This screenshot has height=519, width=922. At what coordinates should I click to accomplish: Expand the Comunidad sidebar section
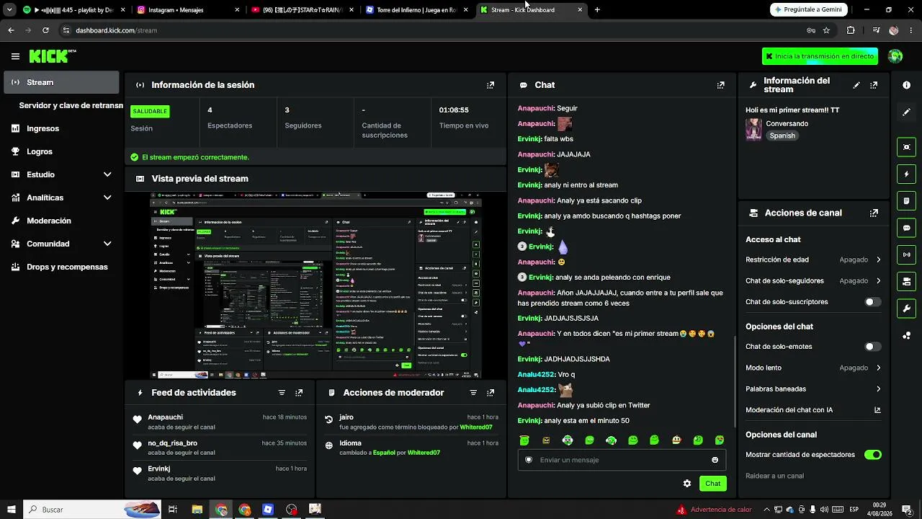61,244
